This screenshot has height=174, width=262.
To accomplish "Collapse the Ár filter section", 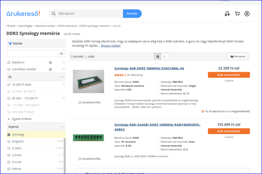I will [x=62, y=77].
